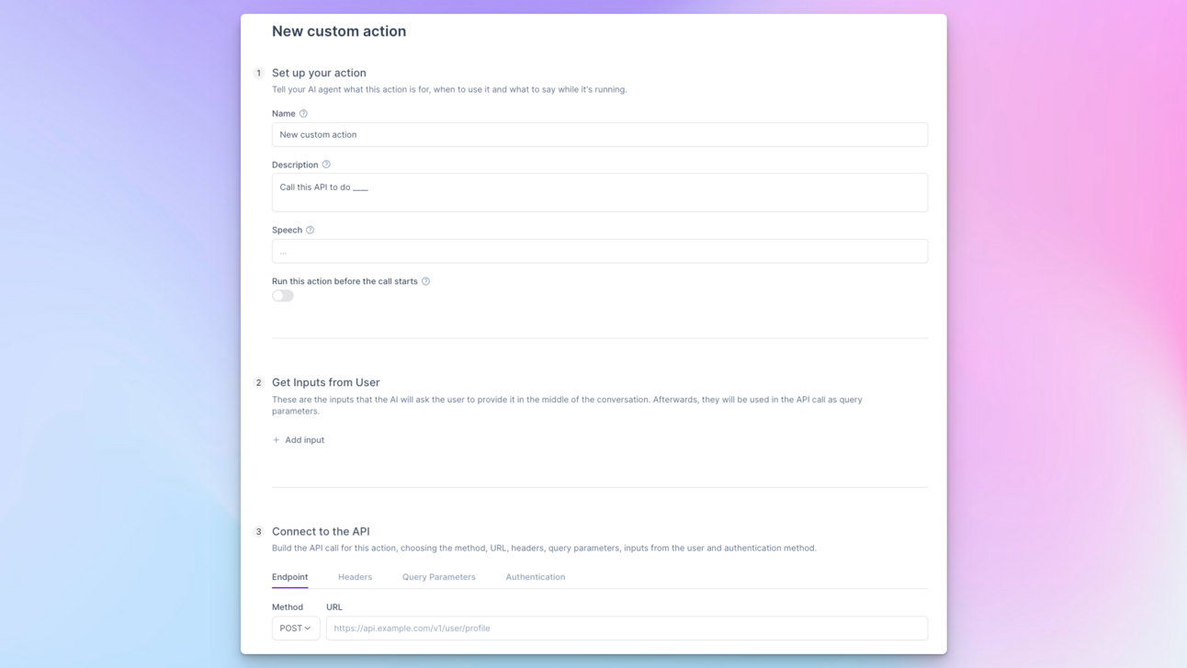Image resolution: width=1187 pixels, height=668 pixels.
Task: Select the step 1 badge for Set up your action
Action: tap(259, 73)
